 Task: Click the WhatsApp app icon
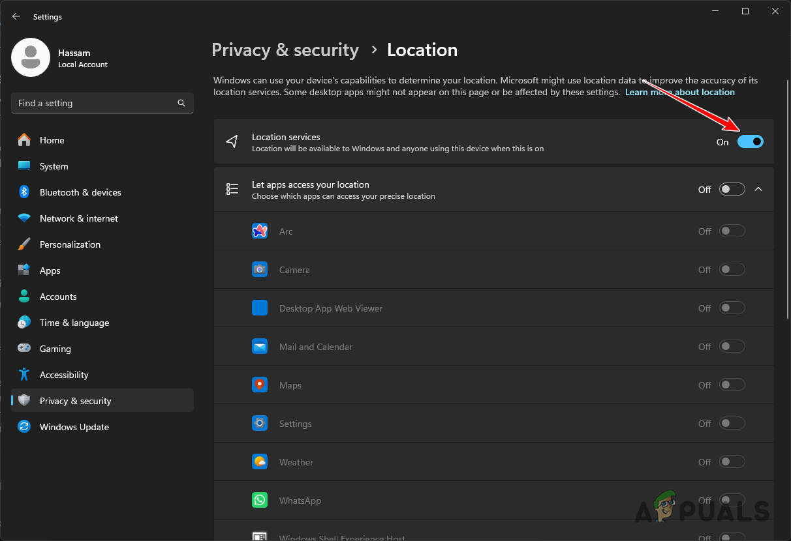point(260,500)
